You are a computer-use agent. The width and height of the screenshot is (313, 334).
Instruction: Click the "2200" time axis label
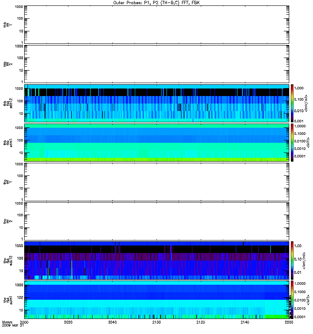[x=289, y=322]
